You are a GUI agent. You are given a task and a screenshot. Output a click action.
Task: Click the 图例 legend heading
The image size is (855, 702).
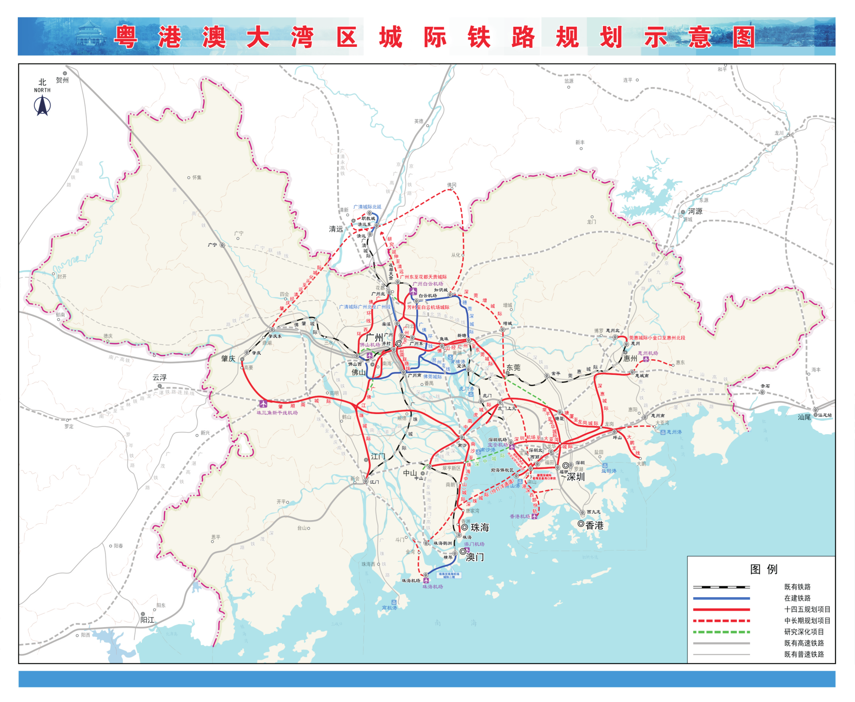pos(764,569)
